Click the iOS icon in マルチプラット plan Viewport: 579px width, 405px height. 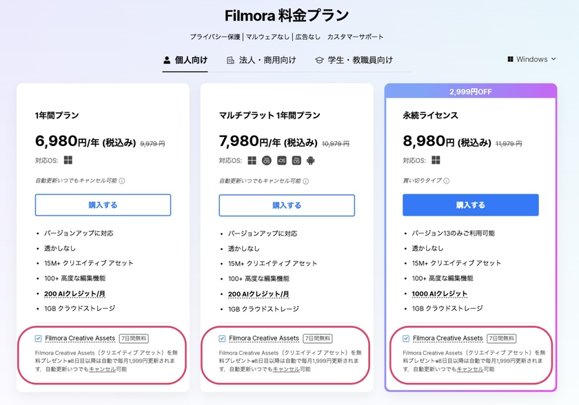[x=282, y=160]
